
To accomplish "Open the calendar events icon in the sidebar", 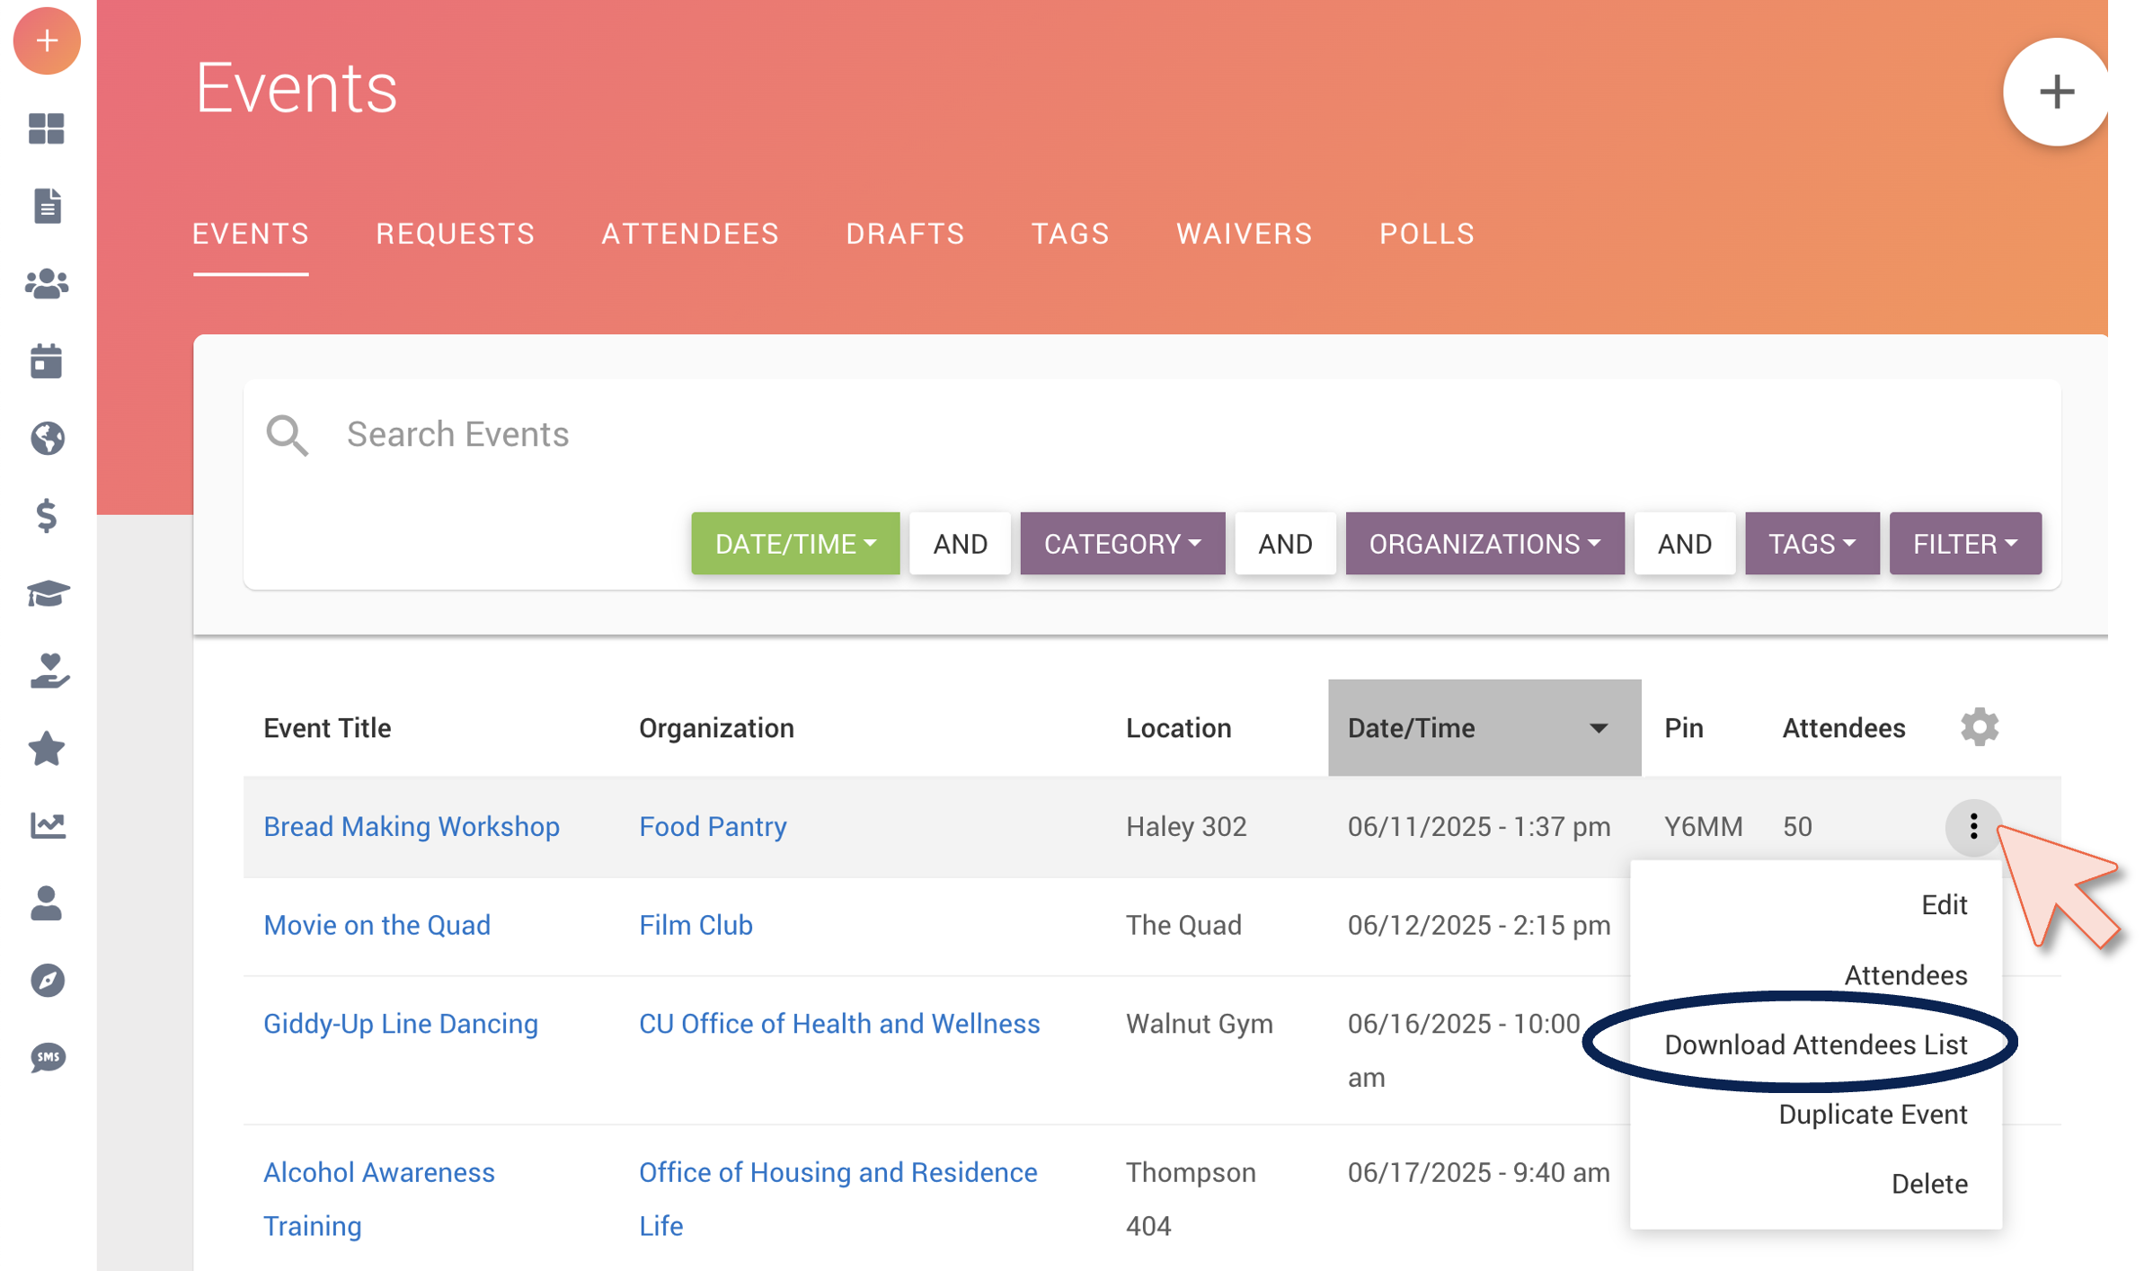I will pyautogui.click(x=47, y=361).
